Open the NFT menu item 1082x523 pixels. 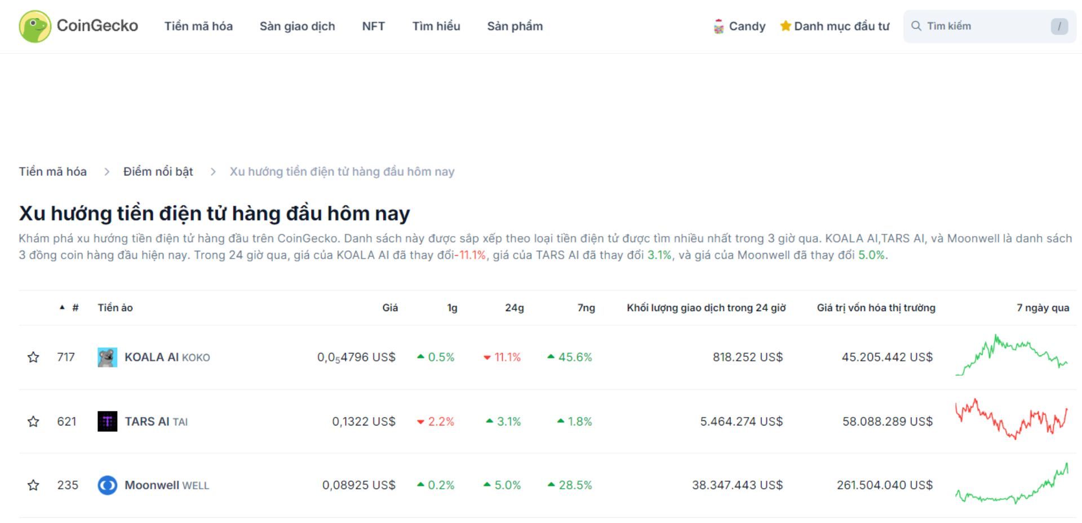pyautogui.click(x=373, y=26)
